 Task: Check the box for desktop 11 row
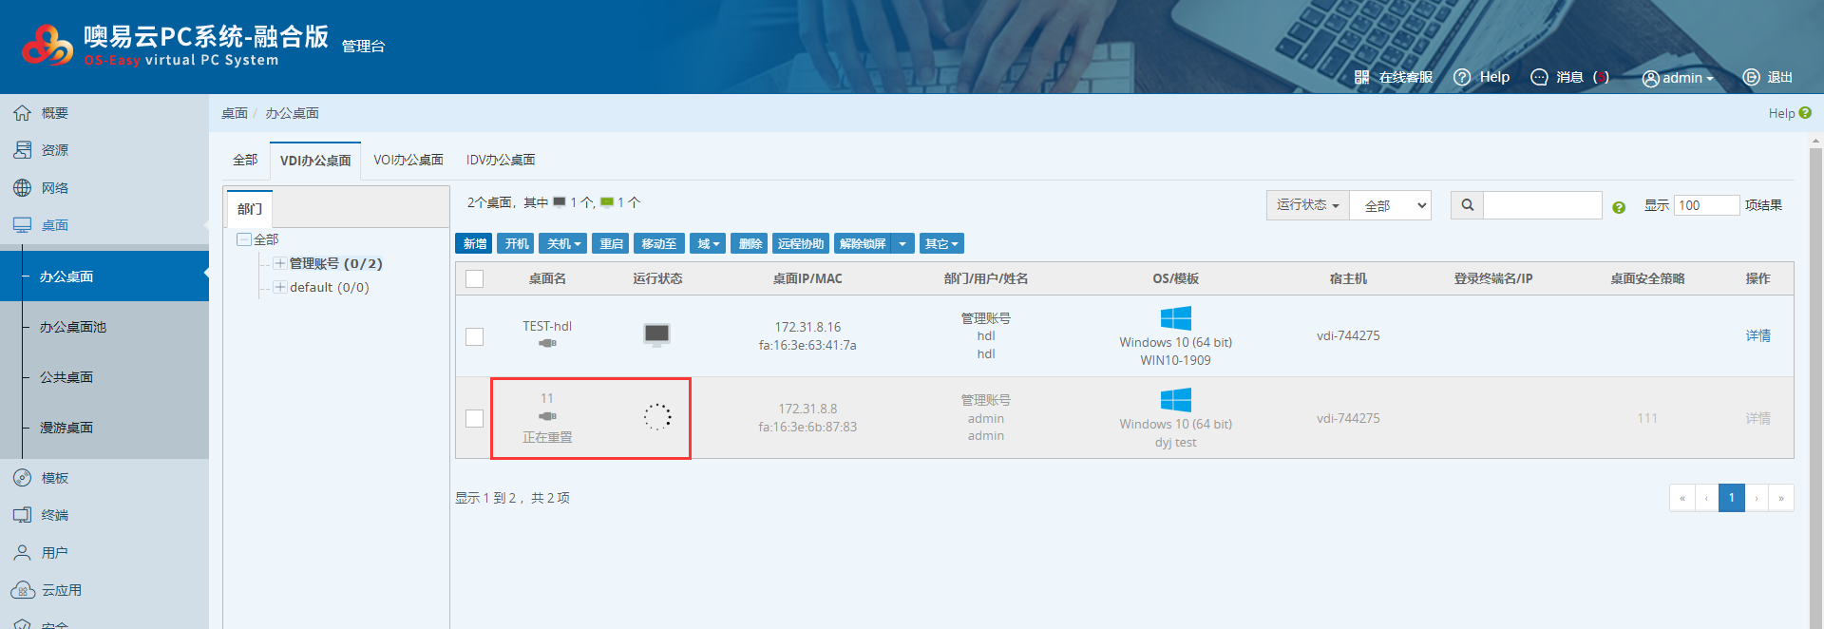click(x=475, y=418)
